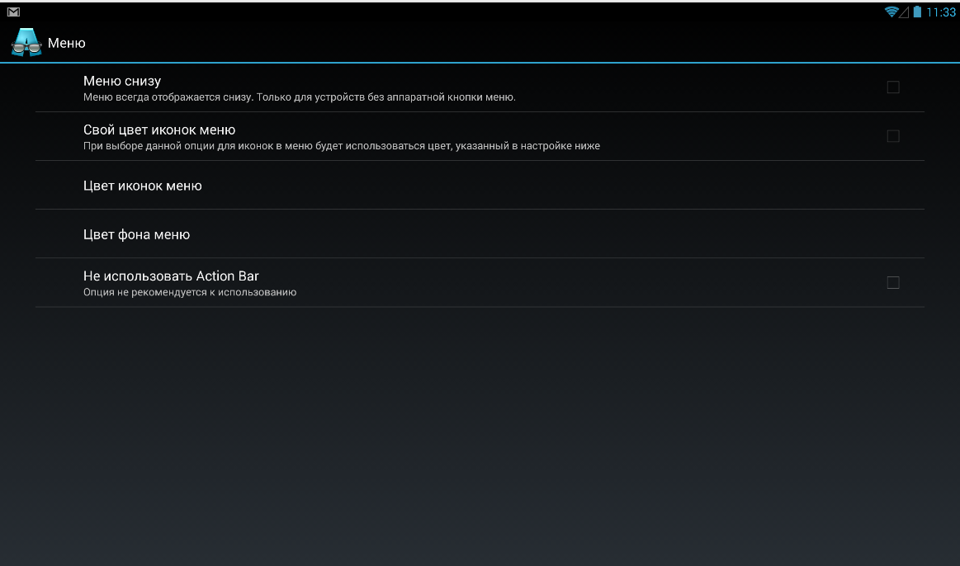The width and height of the screenshot is (960, 566).
Task: Select the "Меню снизу" option title
Action: coord(122,81)
